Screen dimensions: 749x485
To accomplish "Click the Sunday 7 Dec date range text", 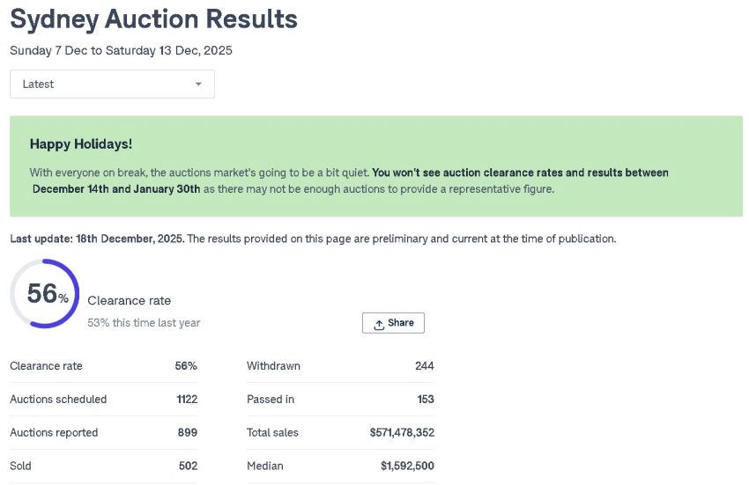I will click(x=121, y=51).
